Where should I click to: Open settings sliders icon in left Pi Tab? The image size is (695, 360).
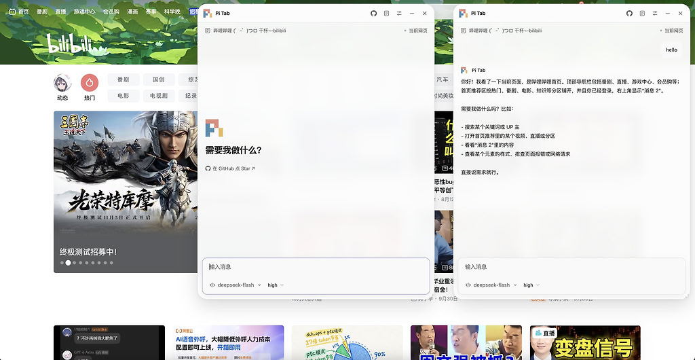[399, 14]
